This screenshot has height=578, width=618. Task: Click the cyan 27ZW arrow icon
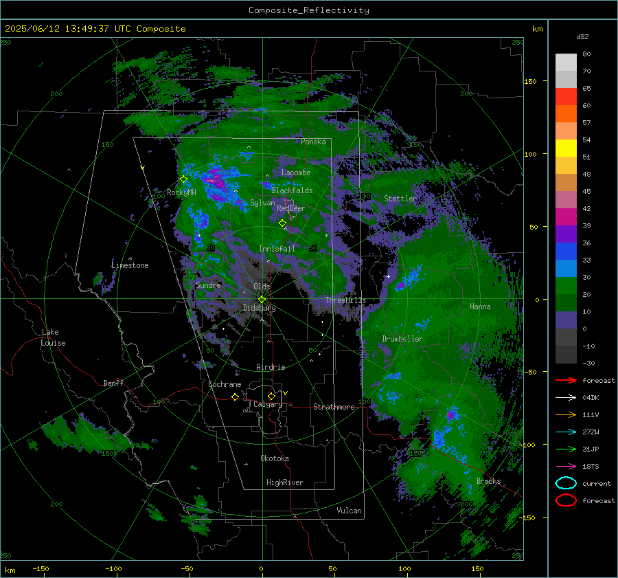pyautogui.click(x=566, y=432)
